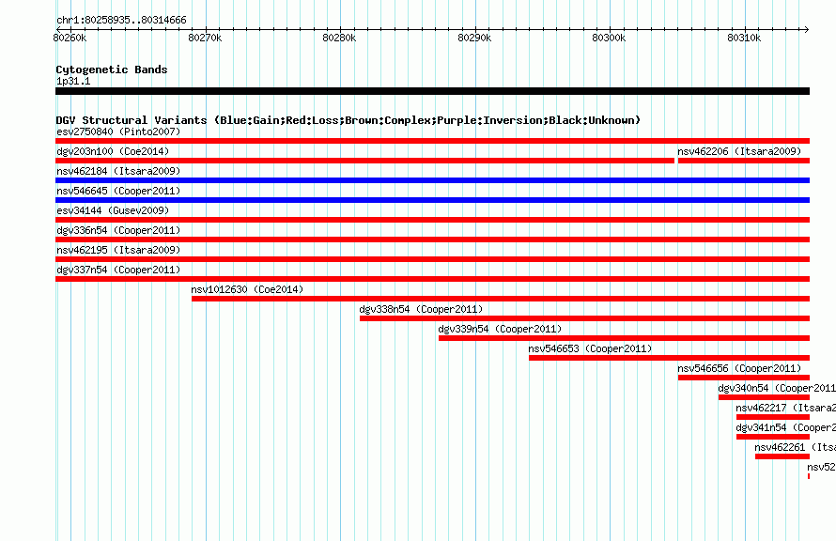Open the nsv546653 (Cooper2011) label

click(x=590, y=348)
